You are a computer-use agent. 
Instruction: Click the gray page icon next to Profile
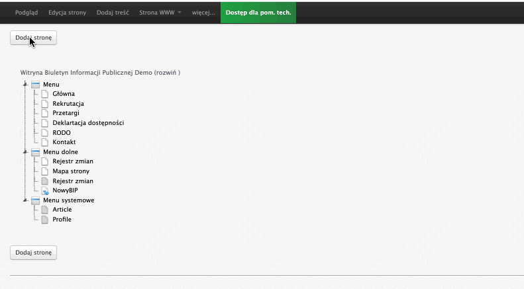[x=45, y=220]
